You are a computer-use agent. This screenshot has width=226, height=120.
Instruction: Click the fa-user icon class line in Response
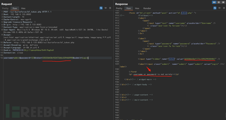[167, 26]
